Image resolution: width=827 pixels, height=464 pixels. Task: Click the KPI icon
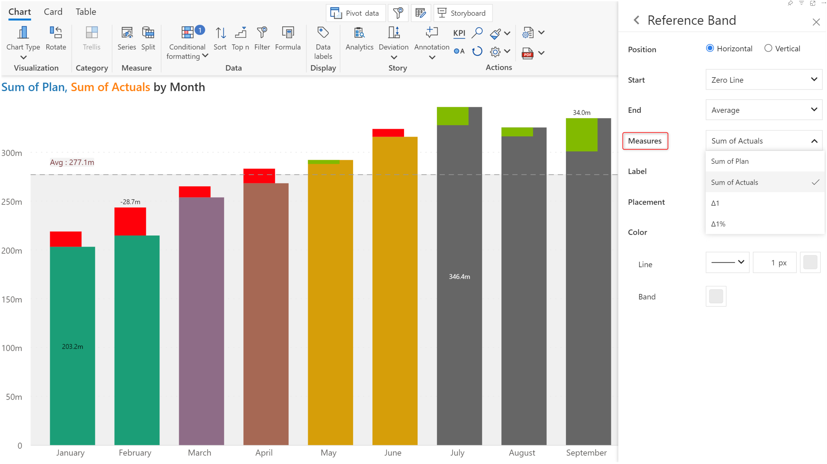[459, 33]
